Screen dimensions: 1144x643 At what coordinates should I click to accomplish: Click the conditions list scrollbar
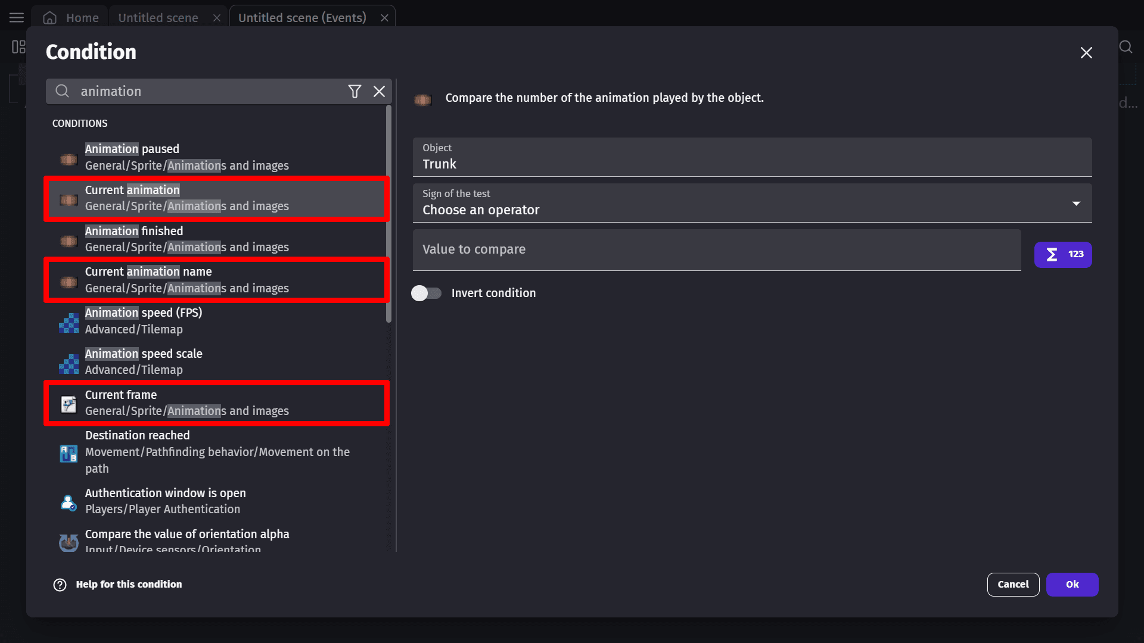388,214
